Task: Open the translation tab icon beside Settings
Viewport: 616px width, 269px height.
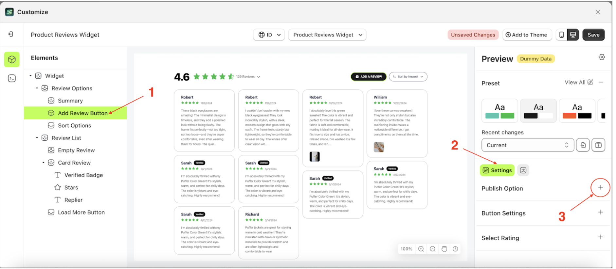Action: pyautogui.click(x=523, y=170)
